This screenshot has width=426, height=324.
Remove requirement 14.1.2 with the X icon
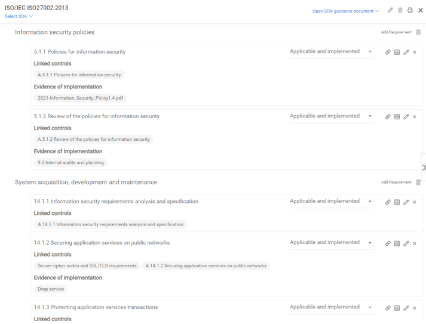(x=415, y=243)
